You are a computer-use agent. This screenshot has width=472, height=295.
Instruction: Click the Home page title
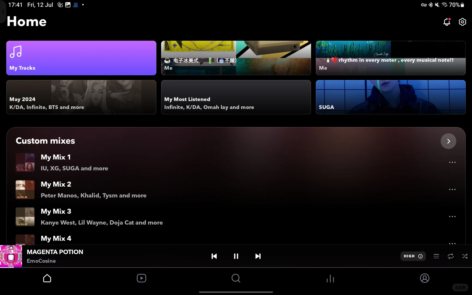coord(27,21)
